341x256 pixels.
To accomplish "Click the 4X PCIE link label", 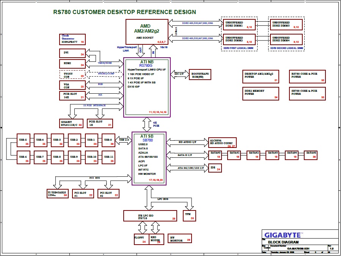I will tap(156, 124).
